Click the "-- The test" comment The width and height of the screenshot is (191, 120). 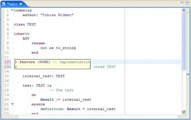[x=61, y=90]
